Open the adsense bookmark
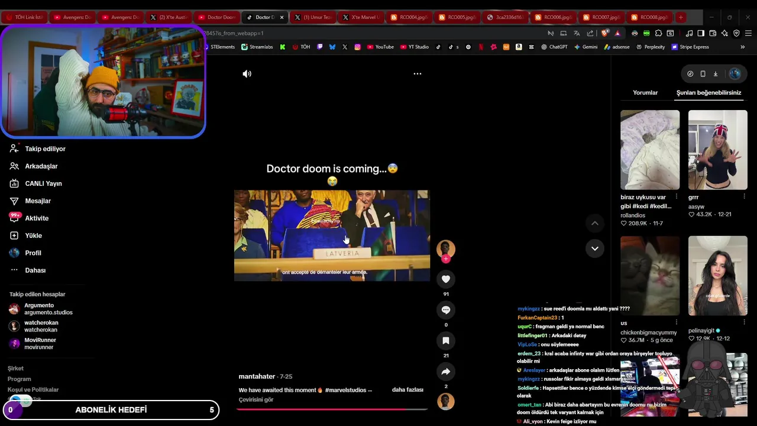757x426 pixels. pyautogui.click(x=617, y=47)
